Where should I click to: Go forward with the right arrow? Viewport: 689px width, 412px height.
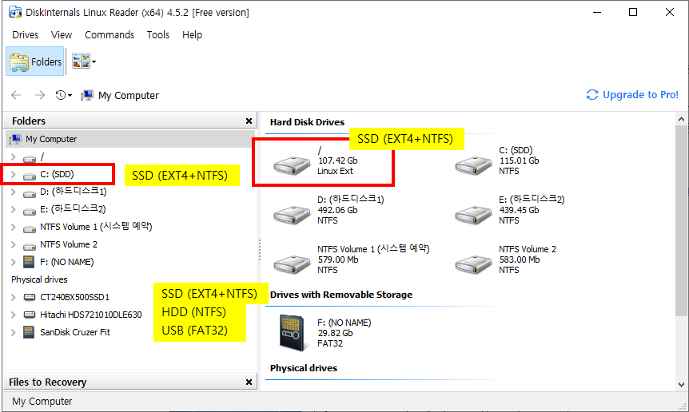40,95
